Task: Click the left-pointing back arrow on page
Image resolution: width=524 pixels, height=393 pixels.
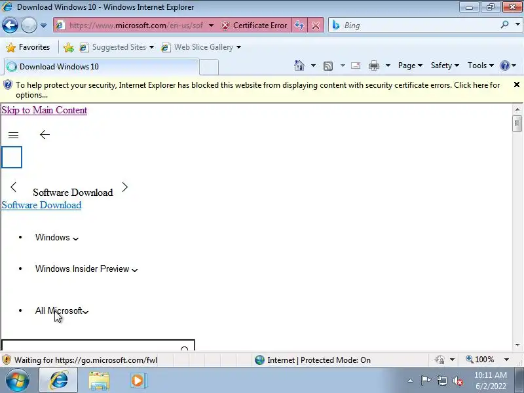Action: click(x=45, y=135)
